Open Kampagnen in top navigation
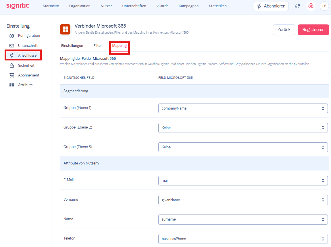This screenshot has height=247, width=331. tap(188, 6)
